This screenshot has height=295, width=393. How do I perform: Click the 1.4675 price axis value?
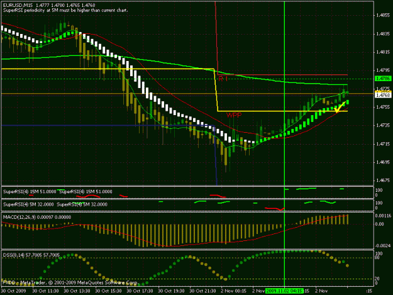383,181
